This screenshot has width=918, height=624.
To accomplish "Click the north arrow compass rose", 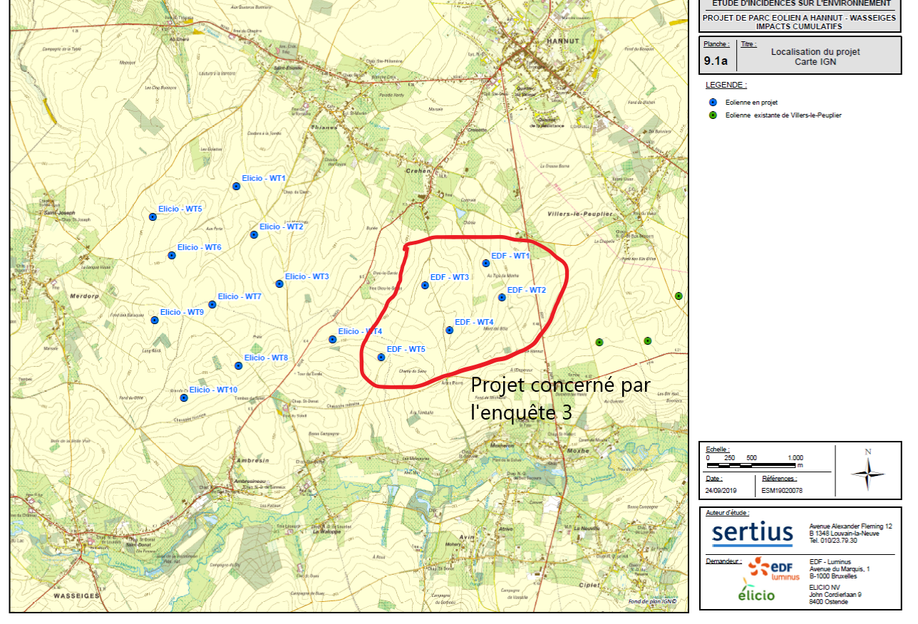I will pos(867,473).
